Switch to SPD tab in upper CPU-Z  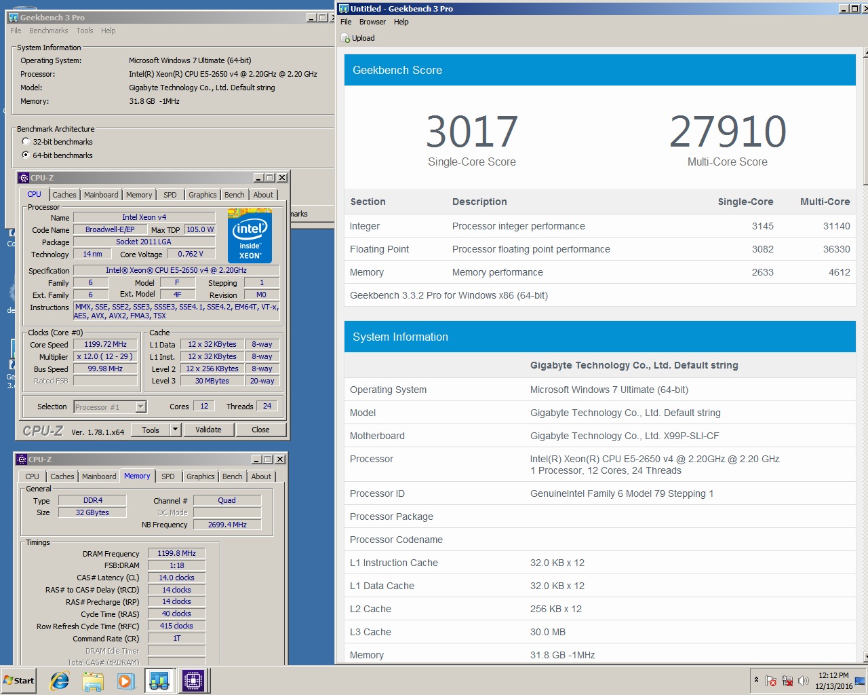point(170,195)
